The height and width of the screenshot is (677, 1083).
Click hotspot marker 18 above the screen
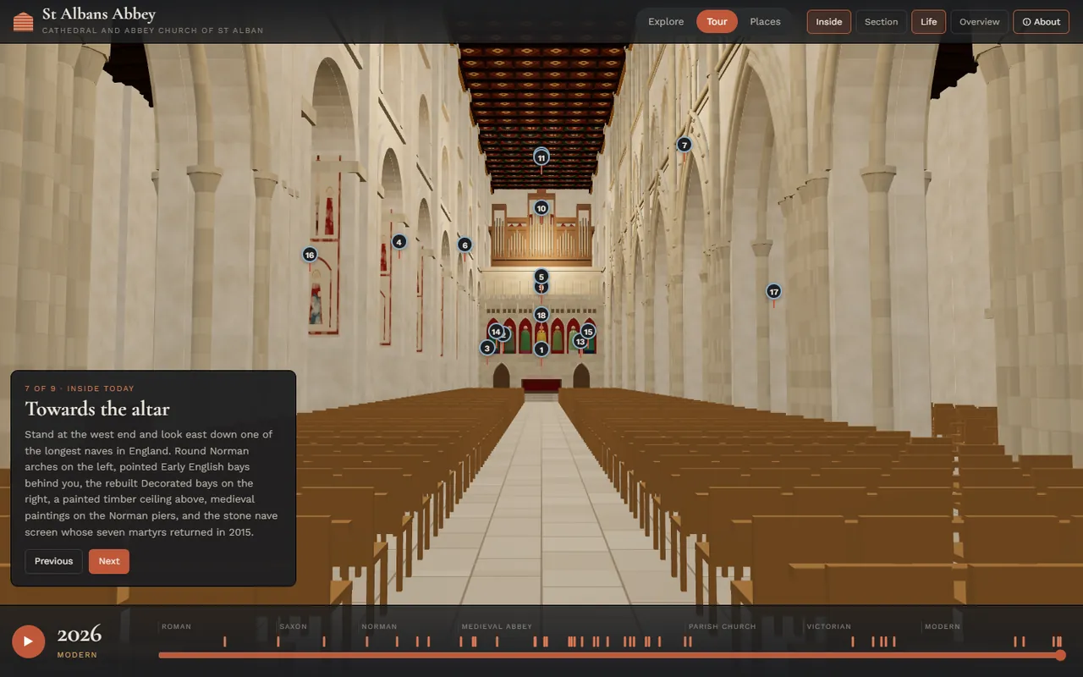click(541, 315)
